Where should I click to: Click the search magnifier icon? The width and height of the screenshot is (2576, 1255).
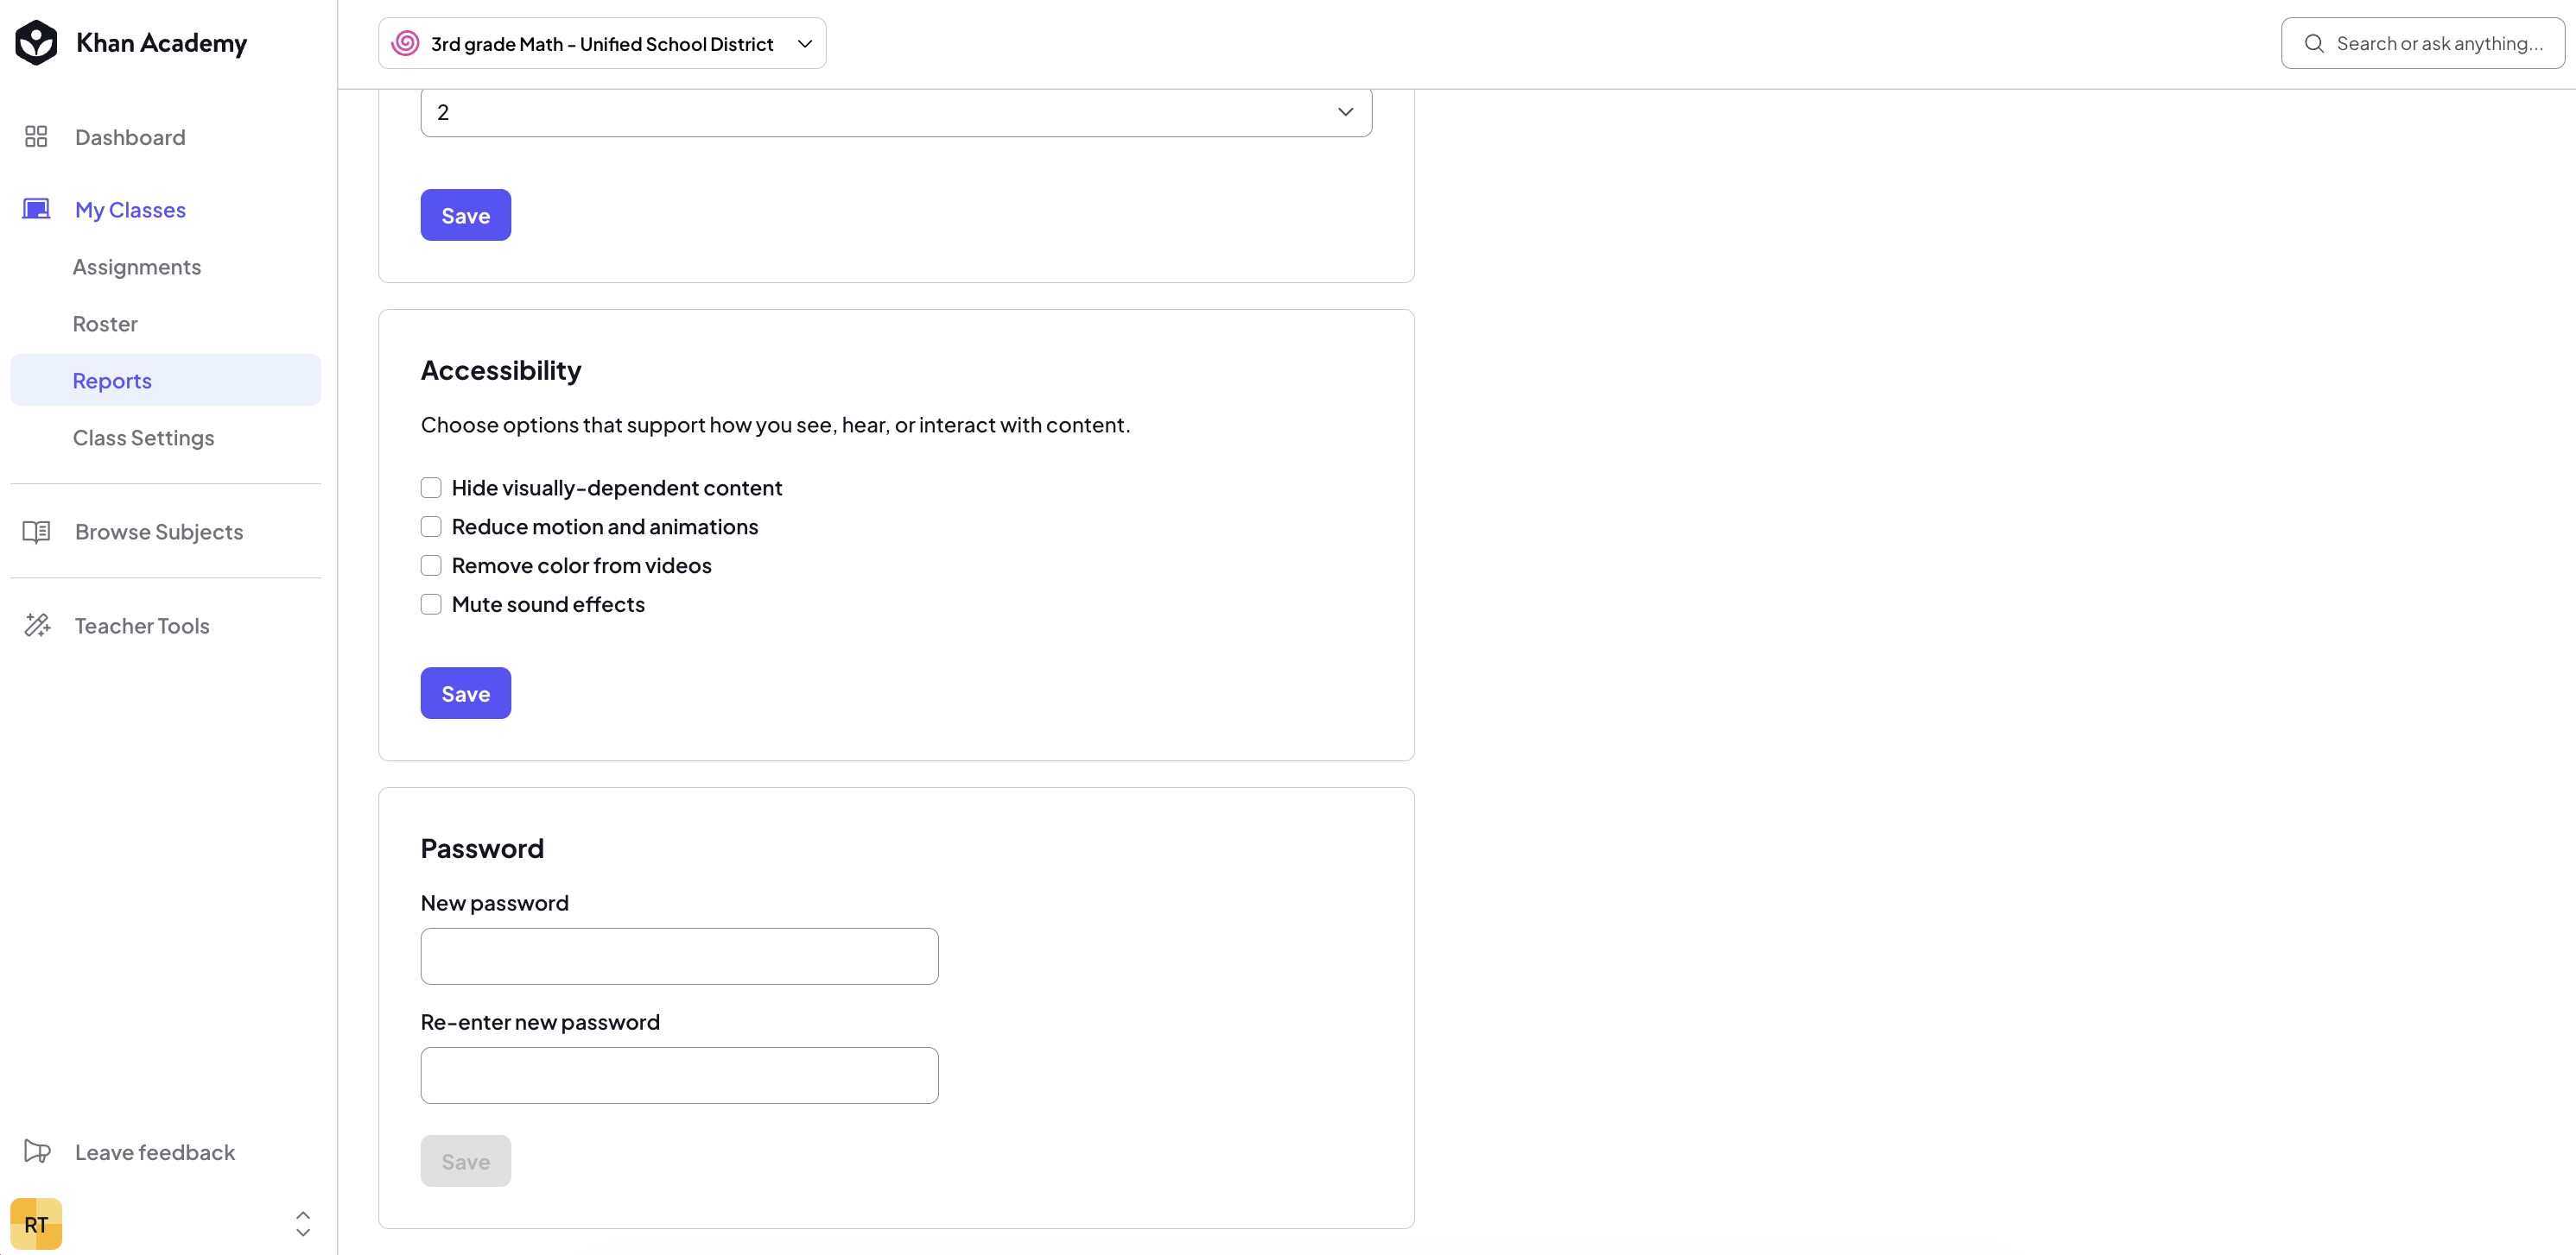tap(2314, 43)
